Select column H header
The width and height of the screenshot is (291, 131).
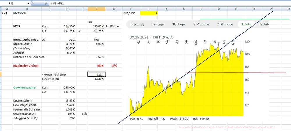pyautogui.click(x=131, y=9)
